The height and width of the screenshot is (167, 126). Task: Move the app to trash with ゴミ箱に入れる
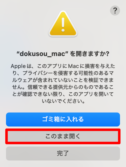point(63,119)
